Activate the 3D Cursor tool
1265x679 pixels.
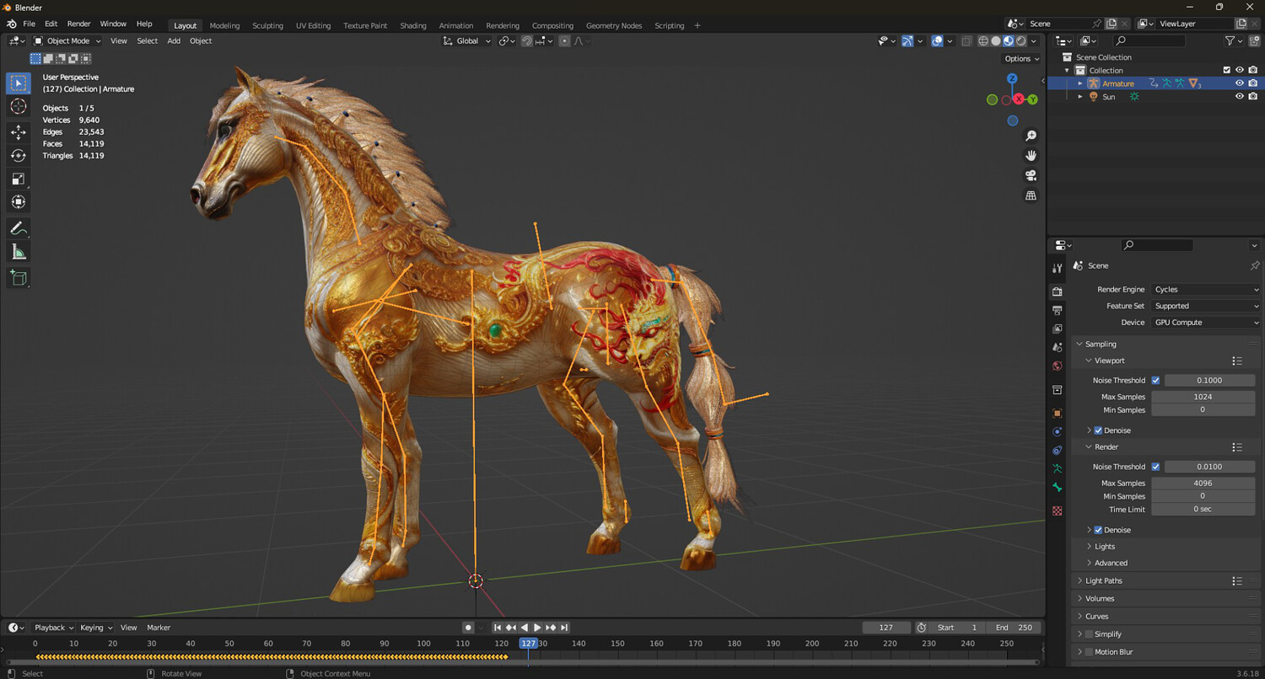(x=19, y=106)
